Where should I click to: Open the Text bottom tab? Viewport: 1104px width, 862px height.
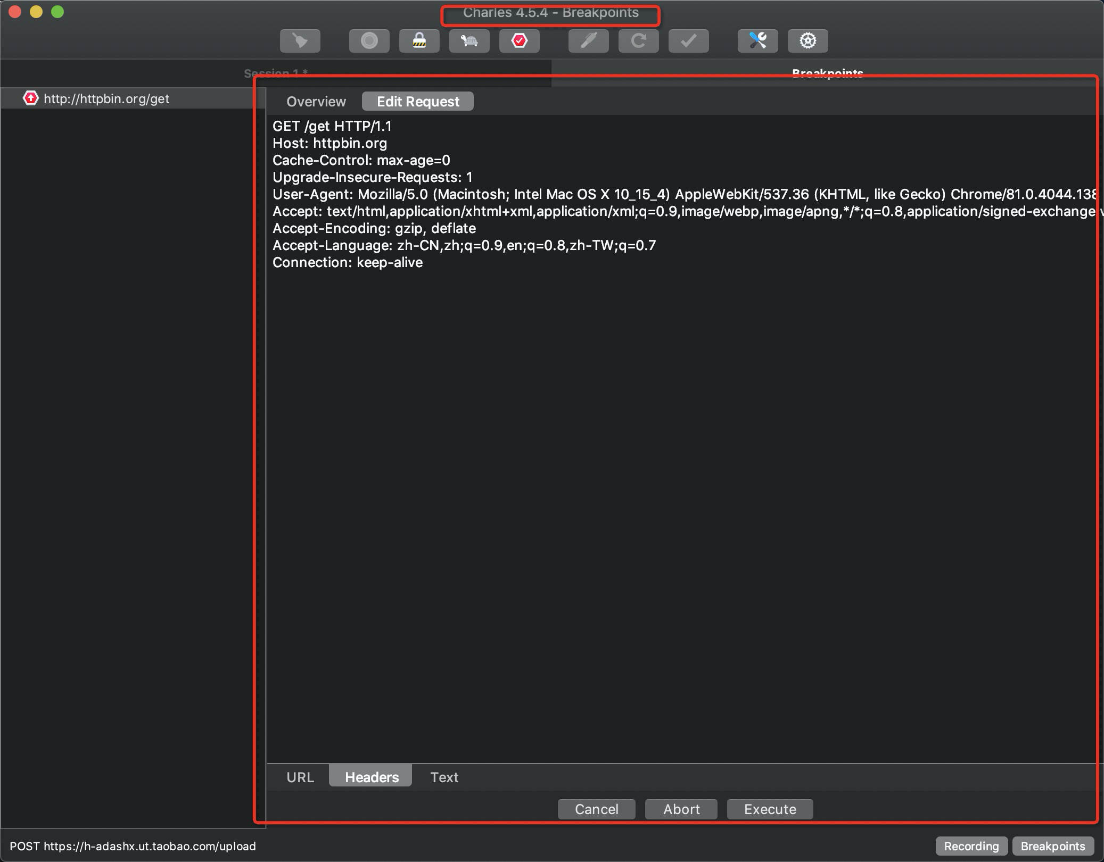(x=444, y=777)
